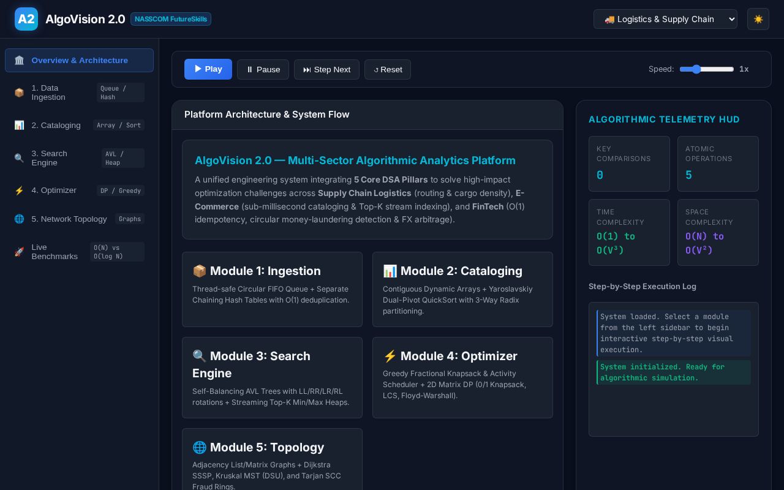Click the Queue / Hash tag
Image resolution: width=784 pixels, height=490 pixels.
(121, 92)
